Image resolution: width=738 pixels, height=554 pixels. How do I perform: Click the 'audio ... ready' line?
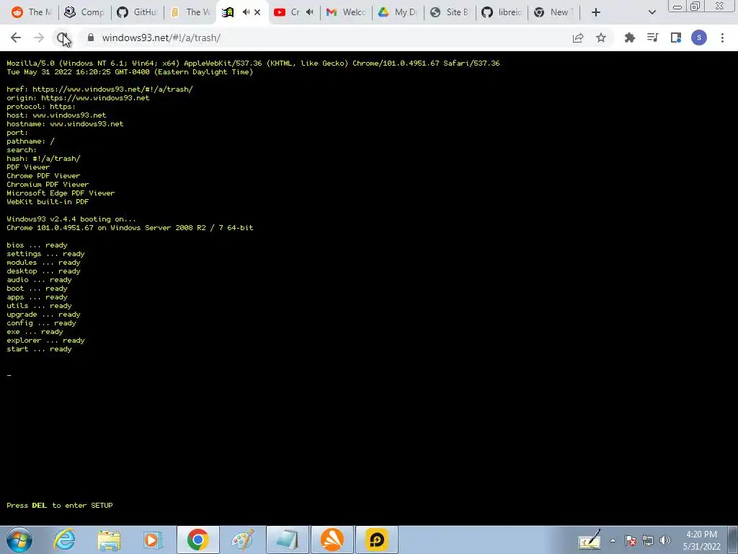[x=39, y=280]
